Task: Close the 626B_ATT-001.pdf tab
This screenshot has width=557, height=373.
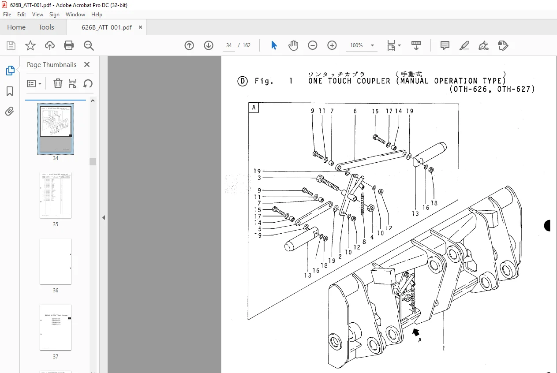Action: pos(140,27)
